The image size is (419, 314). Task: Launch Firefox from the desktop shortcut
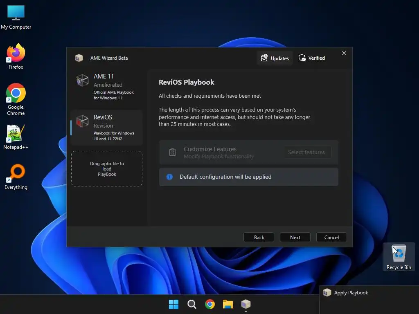pyautogui.click(x=16, y=56)
